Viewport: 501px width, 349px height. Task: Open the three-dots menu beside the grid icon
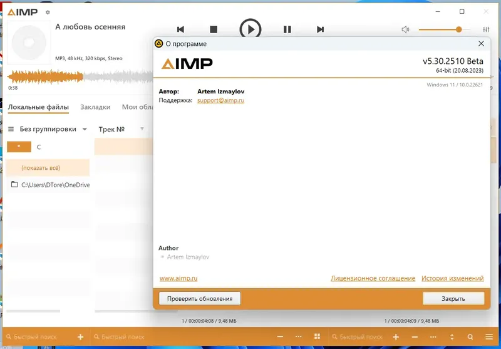click(x=299, y=337)
